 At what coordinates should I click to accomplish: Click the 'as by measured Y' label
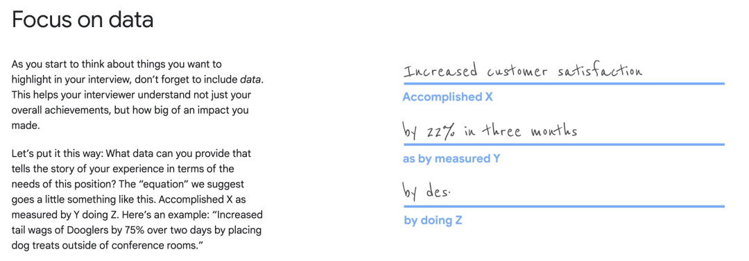point(451,159)
